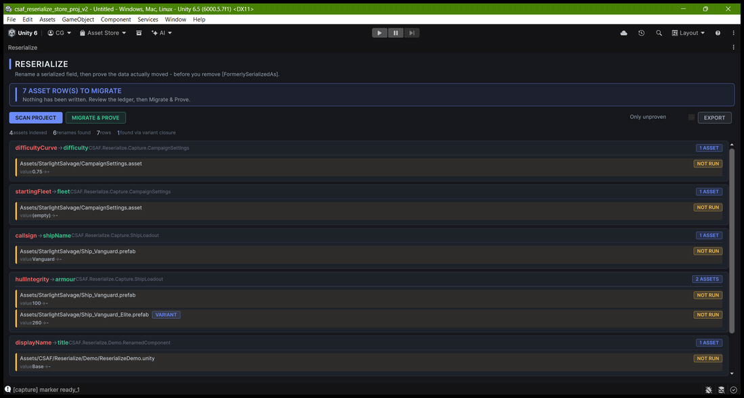Open Unity Cloud via the cloud icon
Screen dimensions: 744x398
pyautogui.click(x=624, y=32)
